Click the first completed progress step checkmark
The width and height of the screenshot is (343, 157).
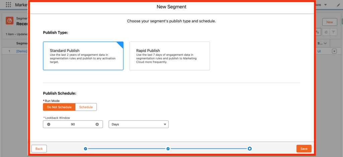tap(85, 148)
